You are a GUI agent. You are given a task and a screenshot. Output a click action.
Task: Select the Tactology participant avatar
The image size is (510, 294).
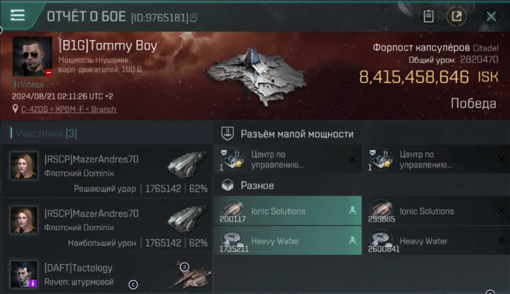pos(24,274)
